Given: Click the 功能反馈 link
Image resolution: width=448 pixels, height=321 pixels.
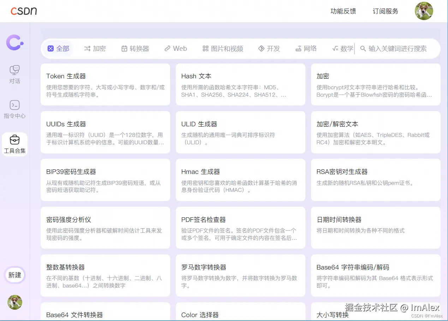Looking at the screenshot, I should [343, 11].
